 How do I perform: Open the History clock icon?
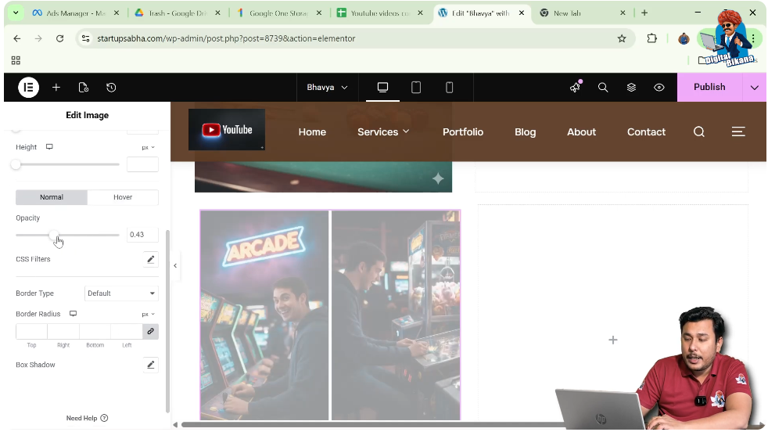[x=111, y=88]
